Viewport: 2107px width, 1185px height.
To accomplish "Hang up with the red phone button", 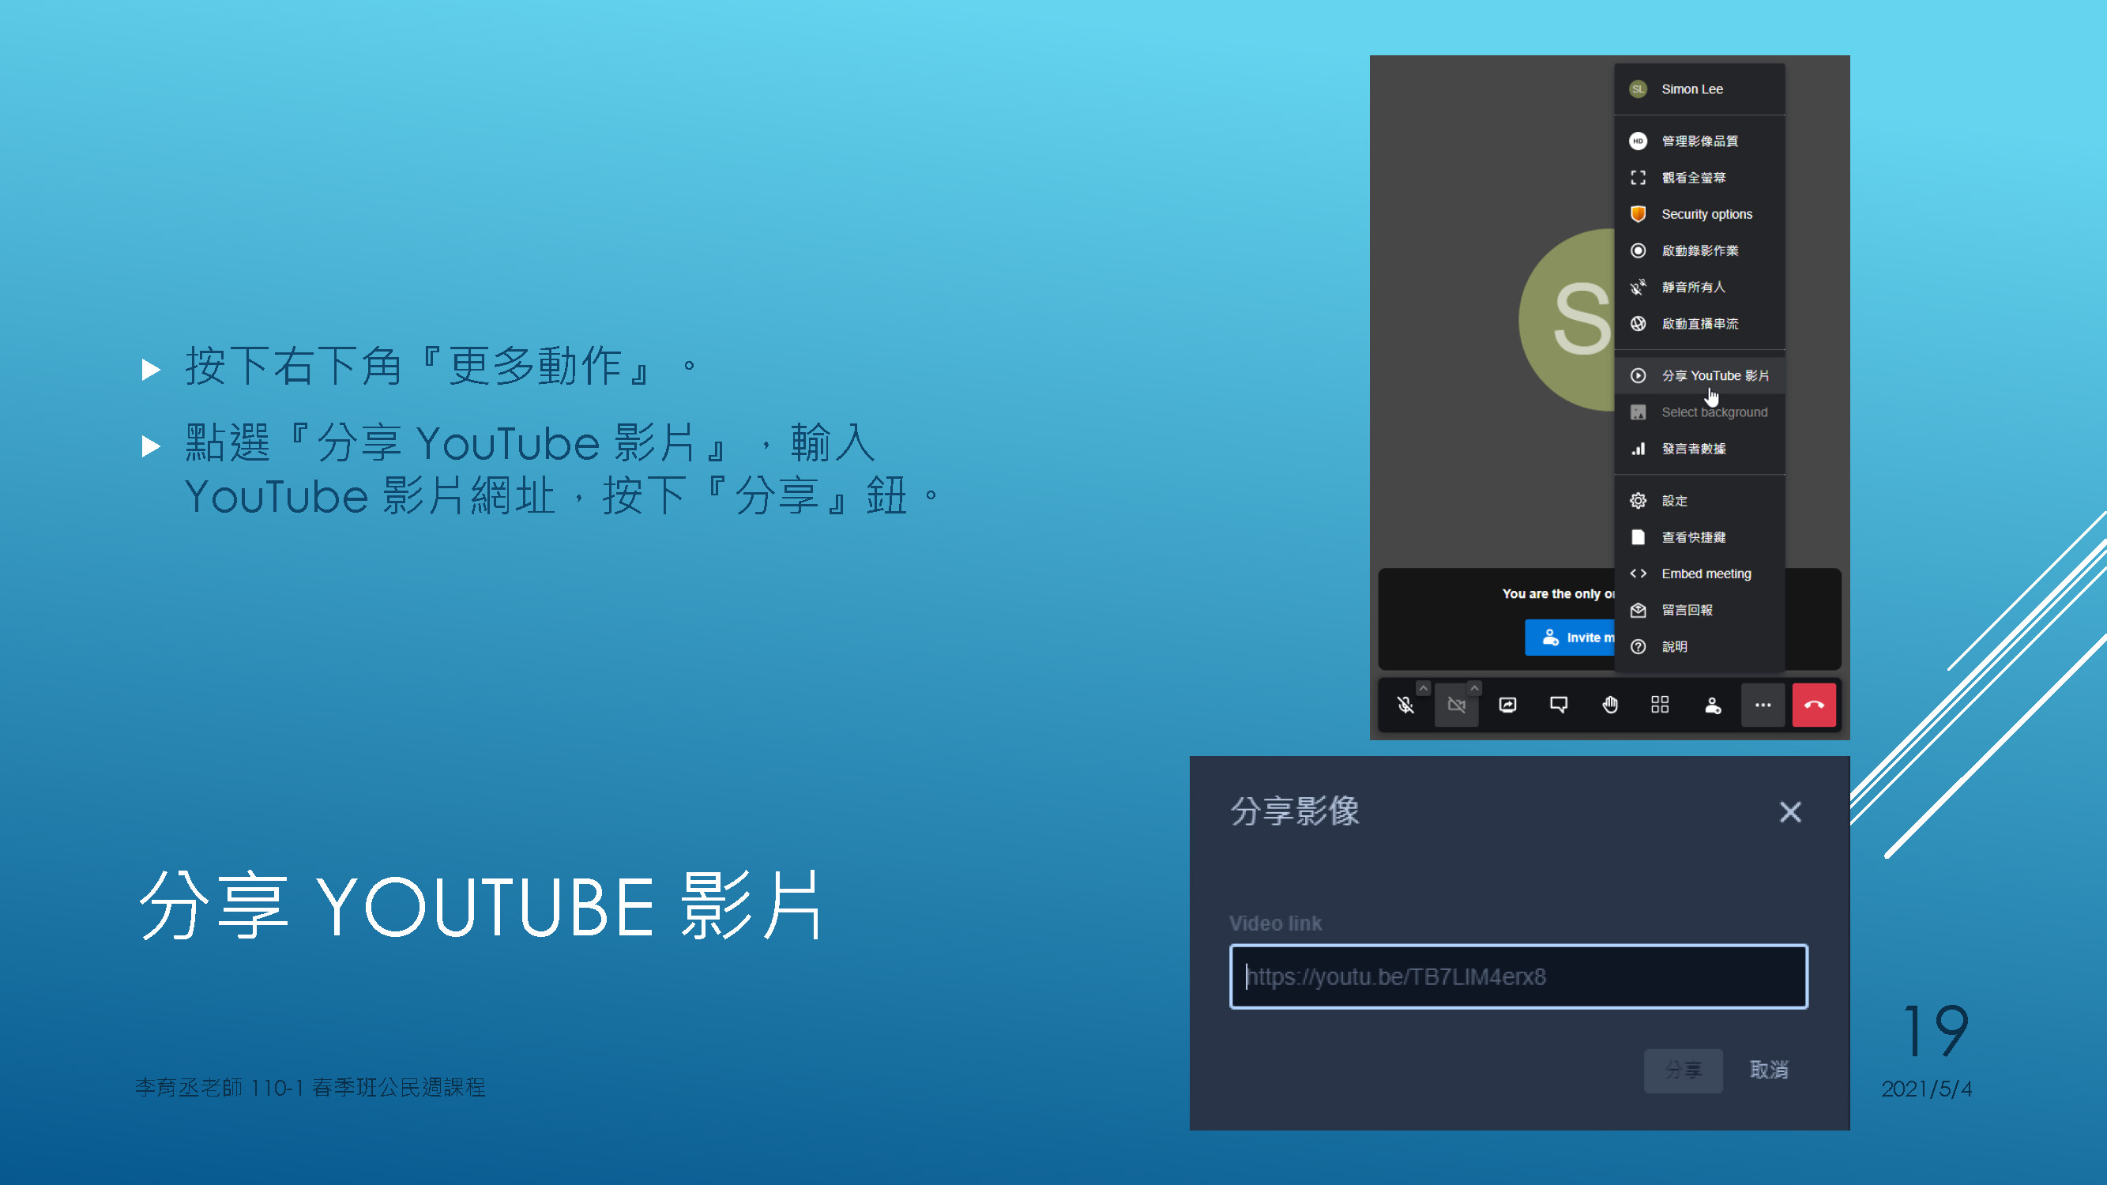I will pos(1813,705).
